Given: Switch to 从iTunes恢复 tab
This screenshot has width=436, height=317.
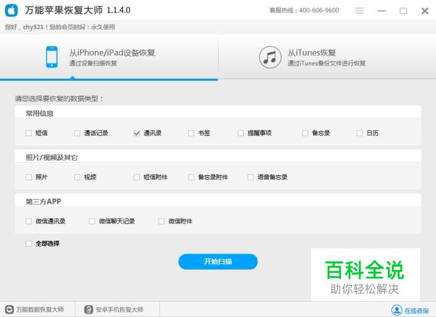Looking at the screenshot, I should coord(327,57).
